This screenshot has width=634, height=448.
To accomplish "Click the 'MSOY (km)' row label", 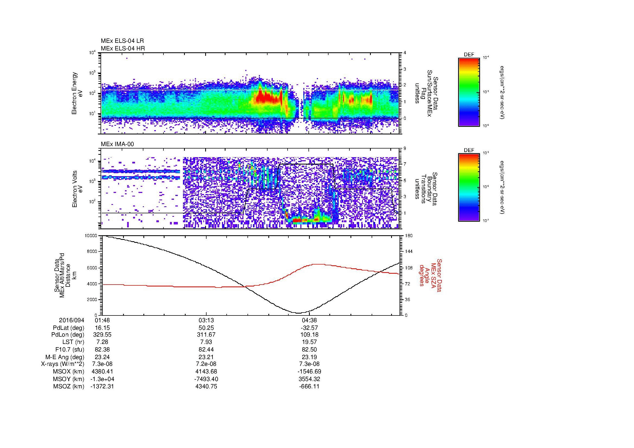I will (69, 379).
